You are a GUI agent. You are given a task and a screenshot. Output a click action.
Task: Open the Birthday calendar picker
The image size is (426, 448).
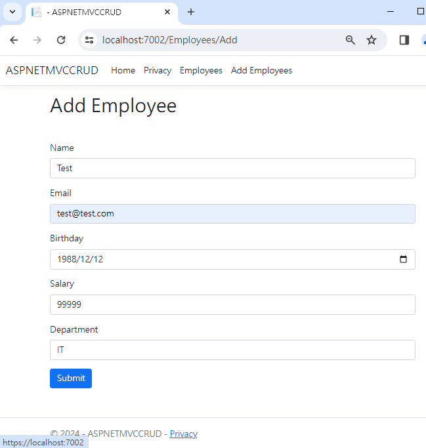click(x=403, y=259)
